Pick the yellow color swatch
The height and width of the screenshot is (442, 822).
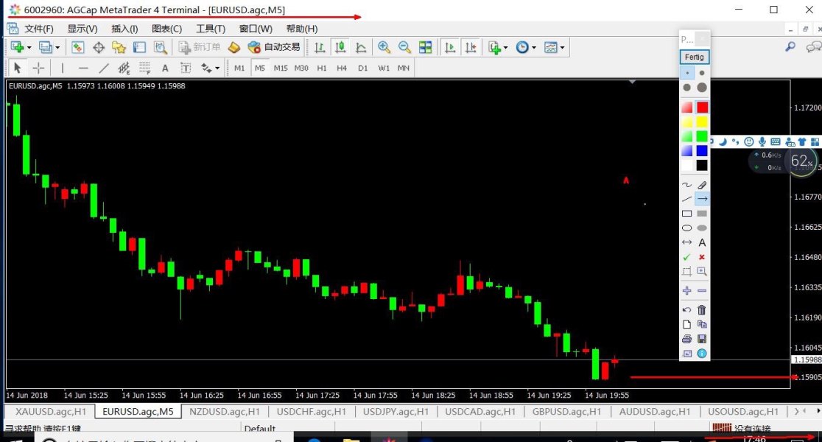click(x=702, y=122)
